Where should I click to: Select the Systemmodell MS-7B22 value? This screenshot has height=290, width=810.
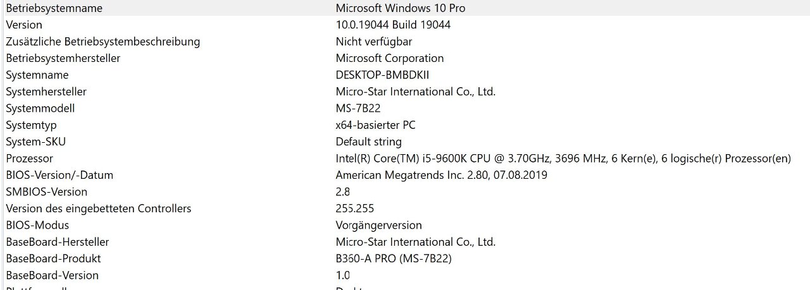coord(358,108)
